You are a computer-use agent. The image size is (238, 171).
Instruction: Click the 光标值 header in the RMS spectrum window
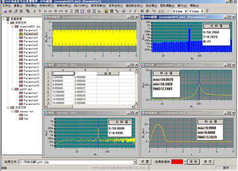[x=216, y=26]
